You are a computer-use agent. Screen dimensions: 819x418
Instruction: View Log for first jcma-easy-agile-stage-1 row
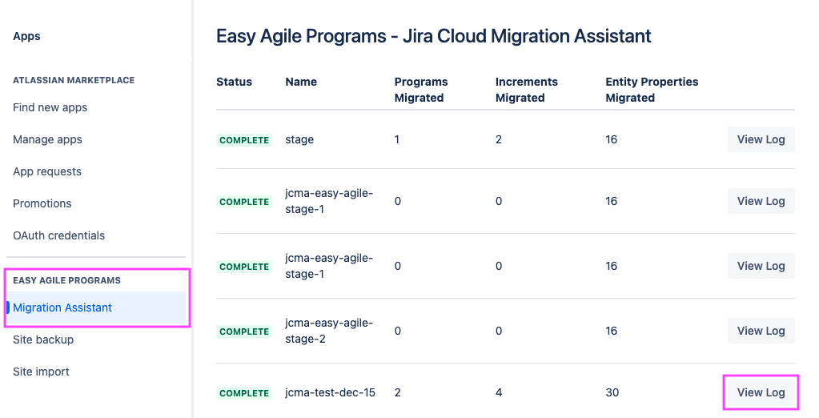click(x=761, y=201)
